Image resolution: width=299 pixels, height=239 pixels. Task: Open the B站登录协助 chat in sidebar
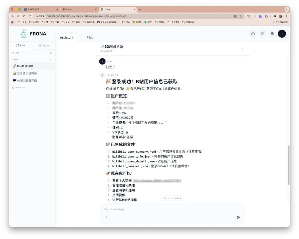coord(32,66)
